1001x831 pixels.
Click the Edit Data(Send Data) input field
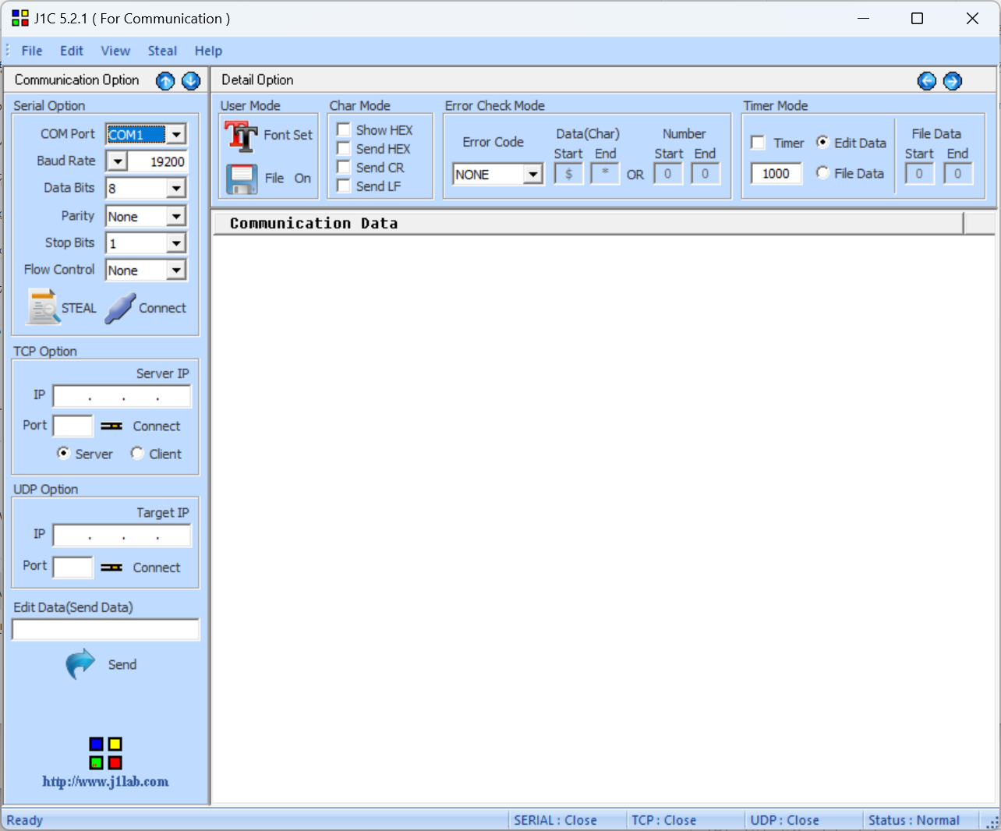[x=106, y=630]
